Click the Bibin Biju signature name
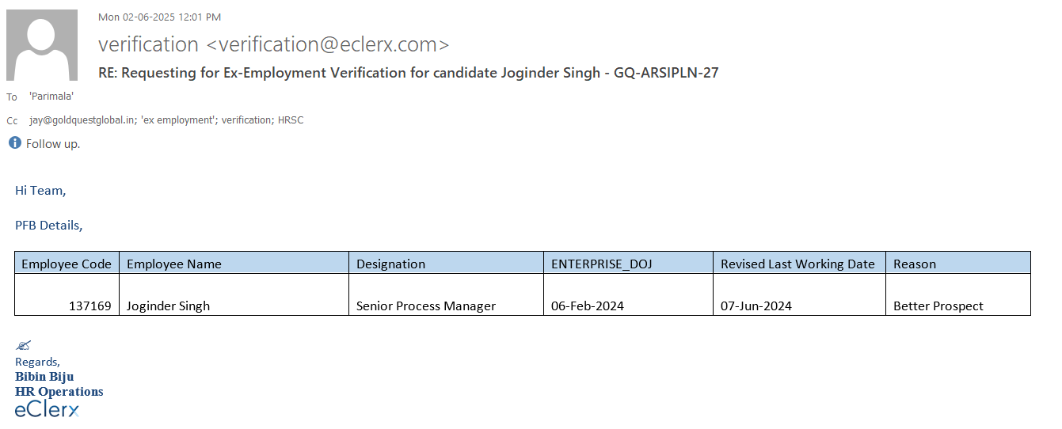This screenshot has width=1062, height=429. [x=44, y=377]
